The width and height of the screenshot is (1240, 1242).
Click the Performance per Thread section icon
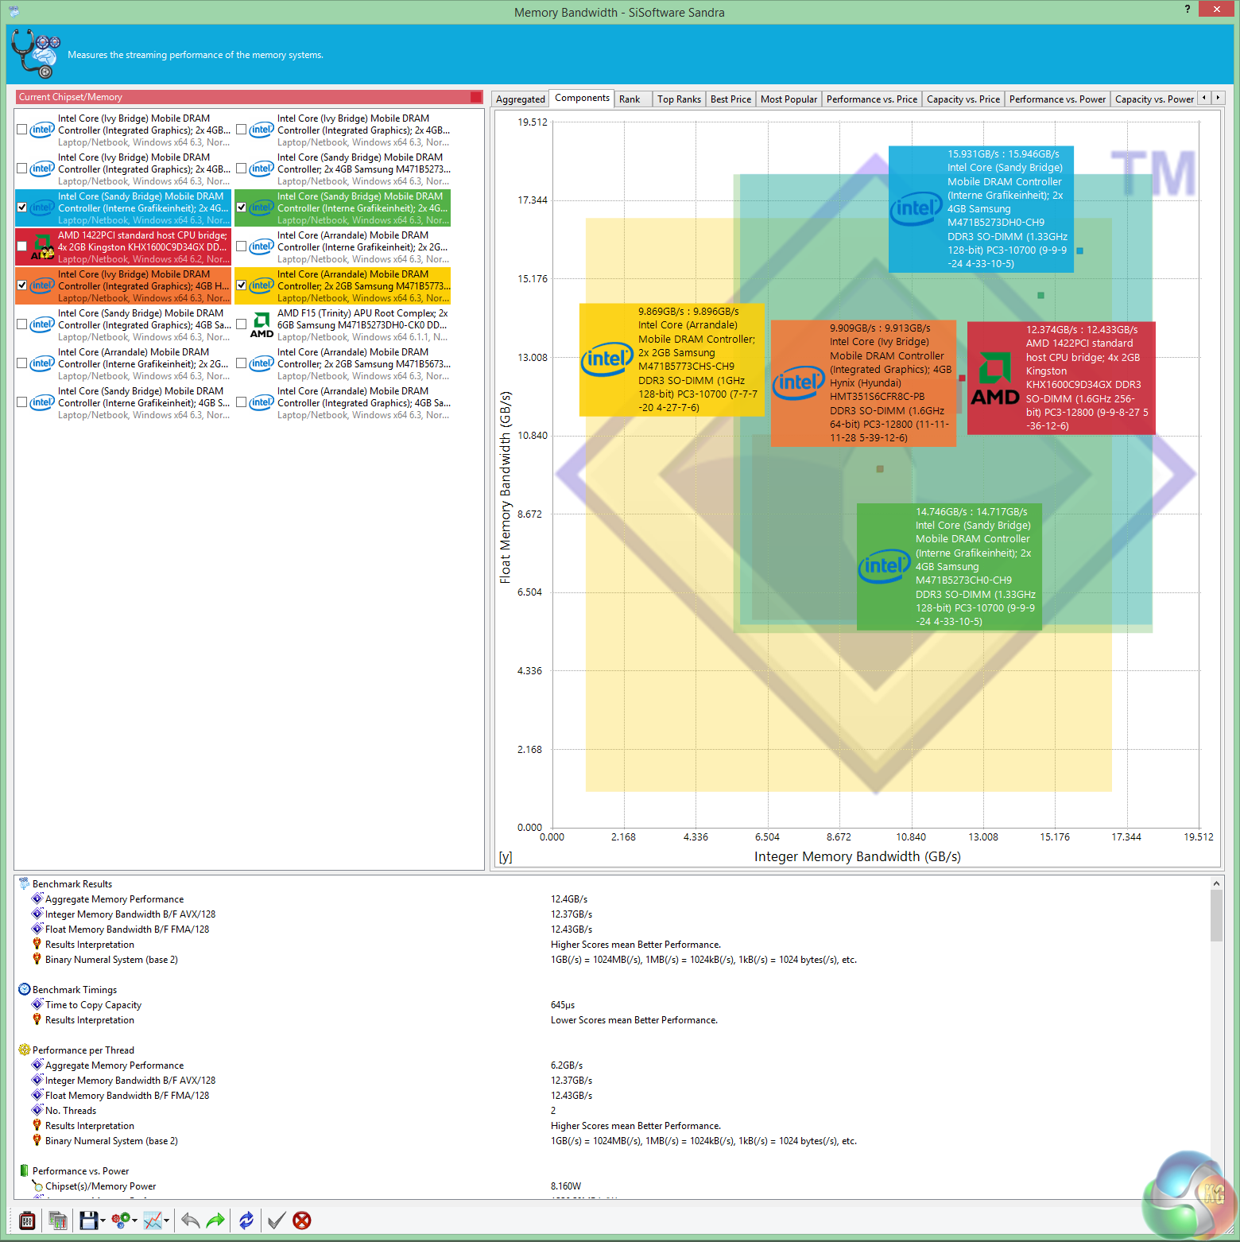coord(24,1050)
